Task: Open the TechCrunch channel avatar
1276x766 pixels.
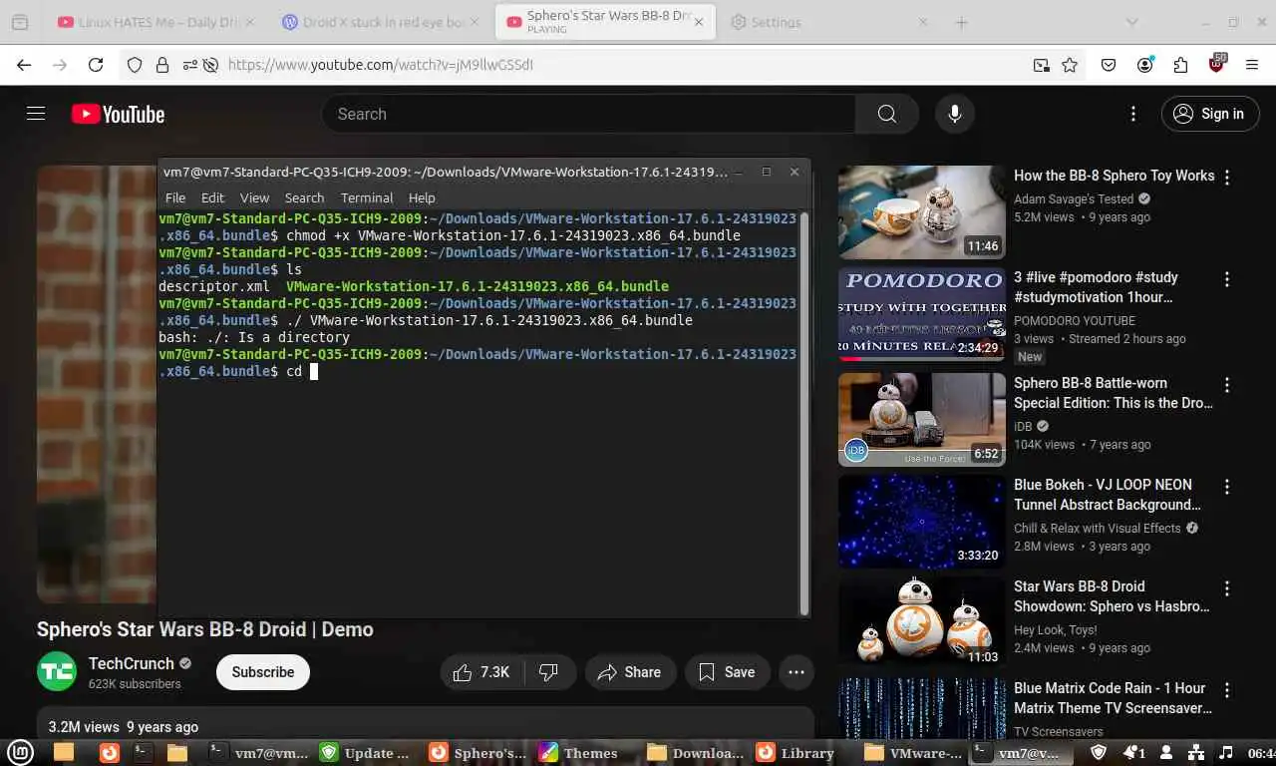Action: pos(57,671)
